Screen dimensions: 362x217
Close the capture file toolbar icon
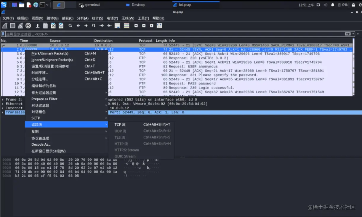point(53,26)
